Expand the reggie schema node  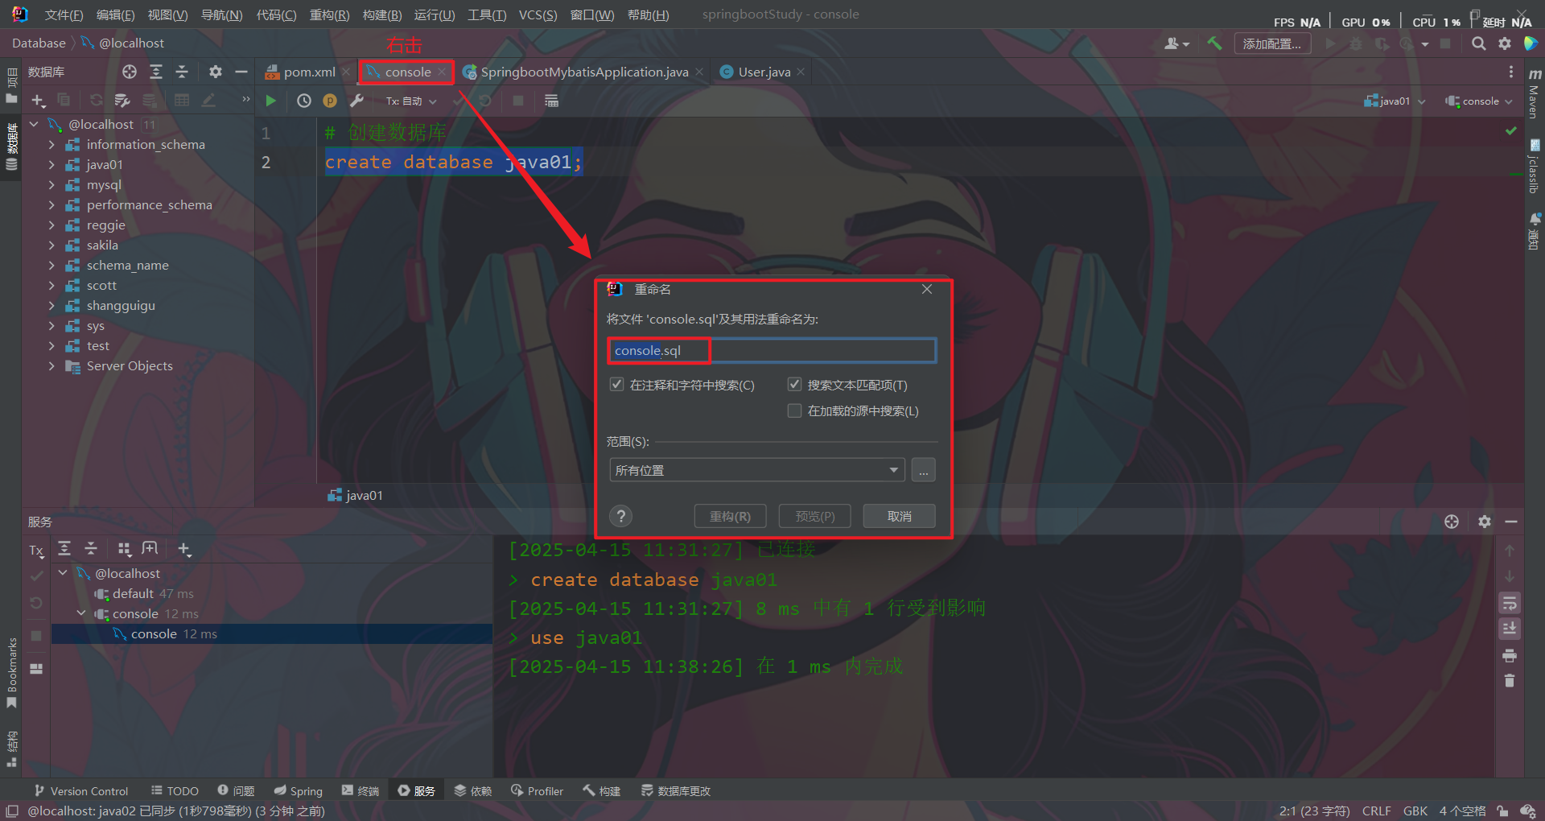tap(51, 225)
